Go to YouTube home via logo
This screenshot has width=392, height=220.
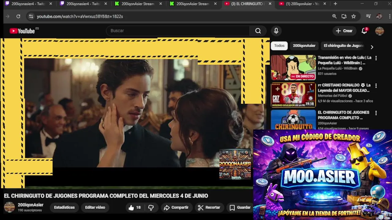click(x=22, y=31)
